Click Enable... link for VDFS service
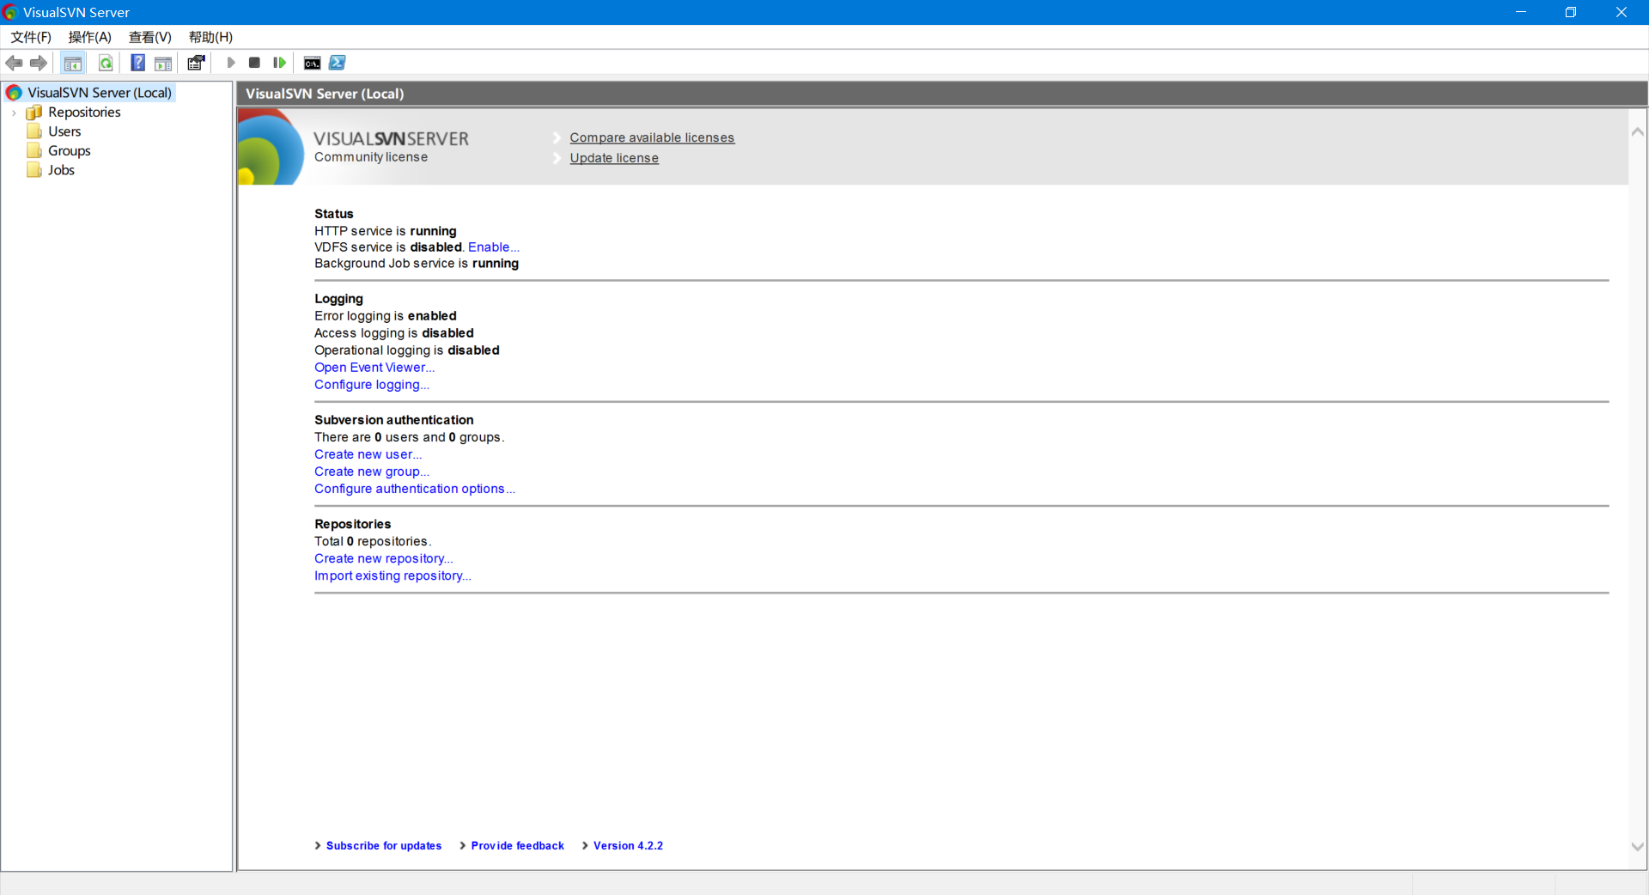Image resolution: width=1649 pixels, height=895 pixels. tap(494, 247)
